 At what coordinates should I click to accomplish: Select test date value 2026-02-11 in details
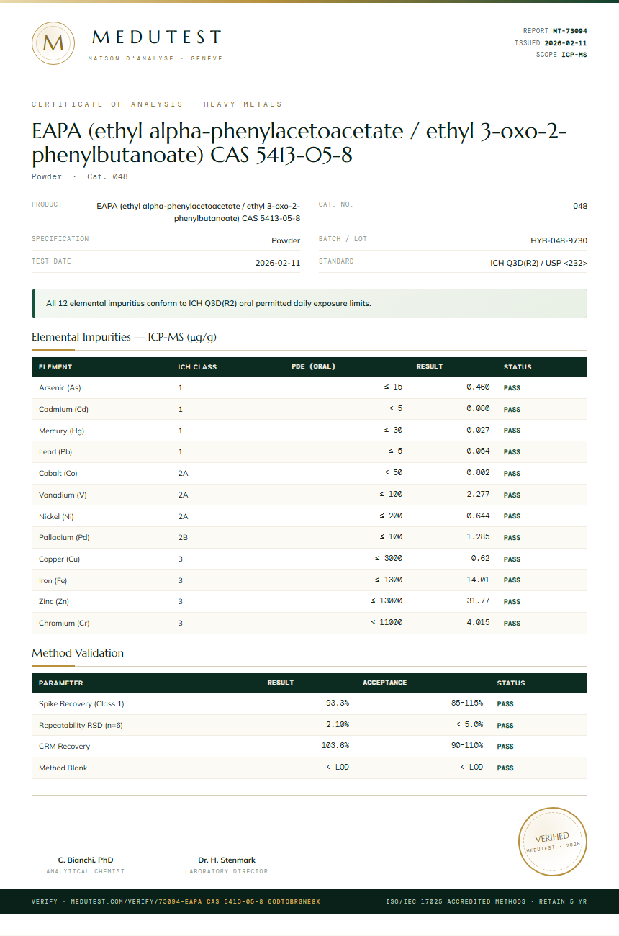pos(278,264)
